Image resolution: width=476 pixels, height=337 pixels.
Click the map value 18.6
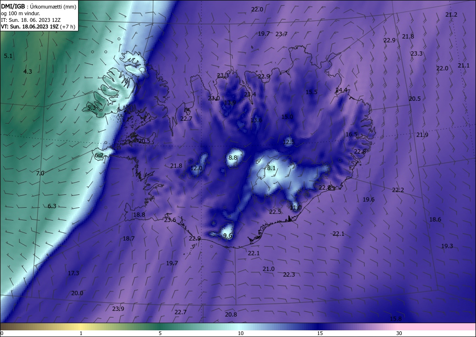pyautogui.click(x=435, y=220)
